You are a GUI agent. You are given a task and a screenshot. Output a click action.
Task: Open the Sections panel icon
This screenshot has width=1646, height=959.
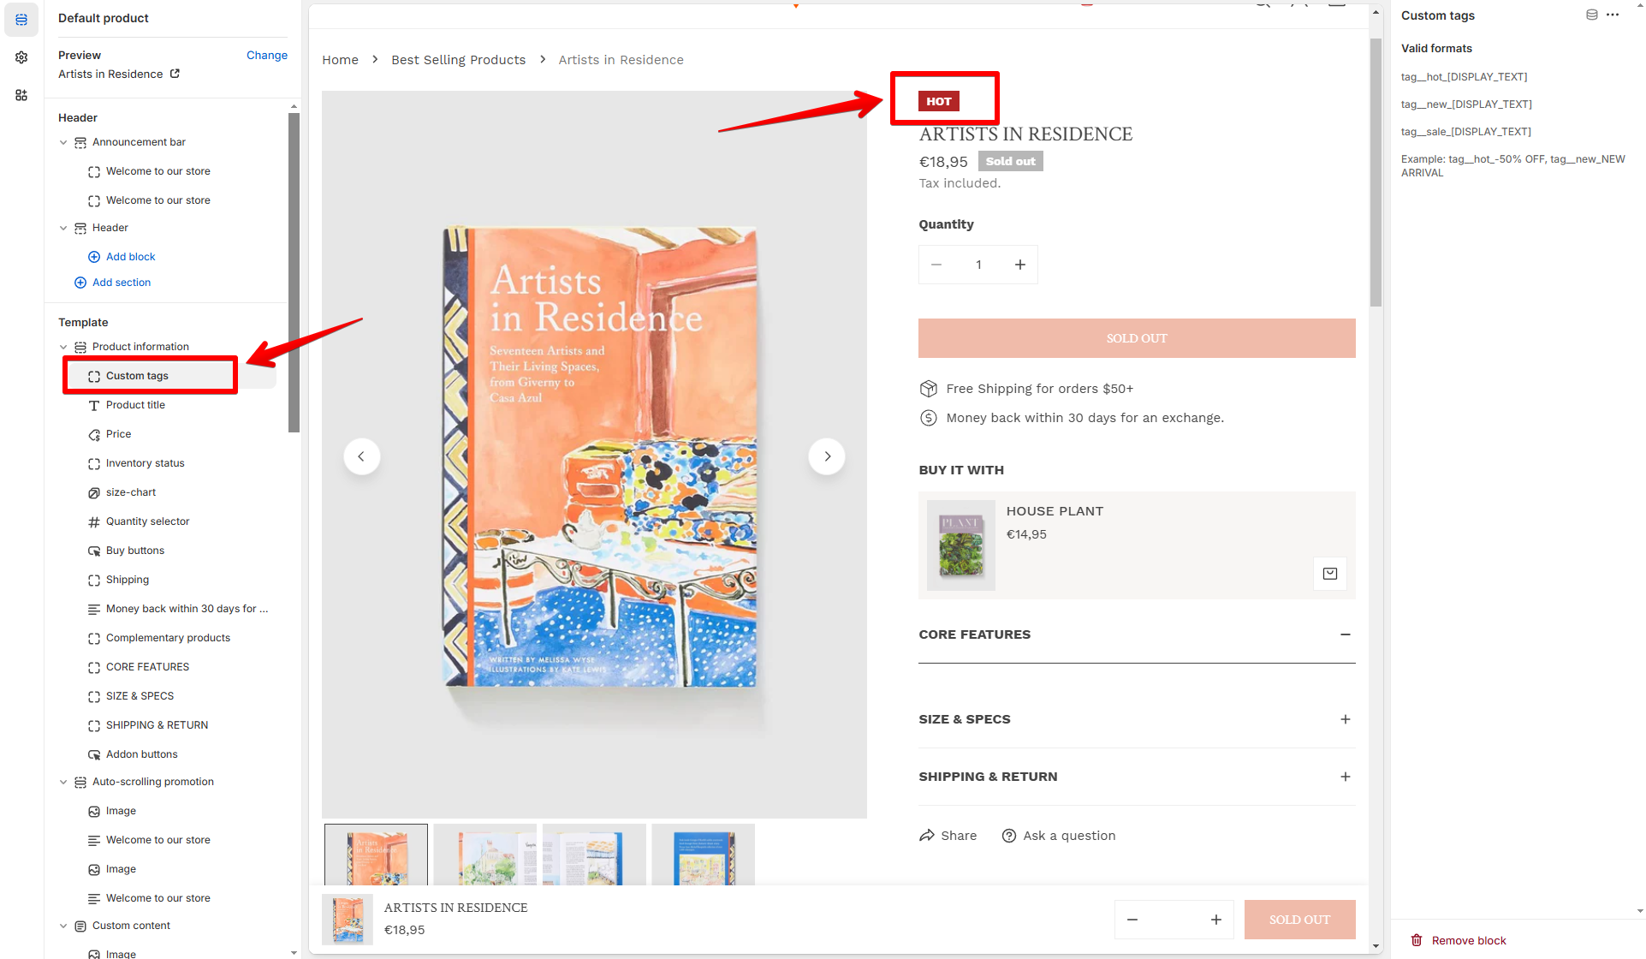click(21, 20)
